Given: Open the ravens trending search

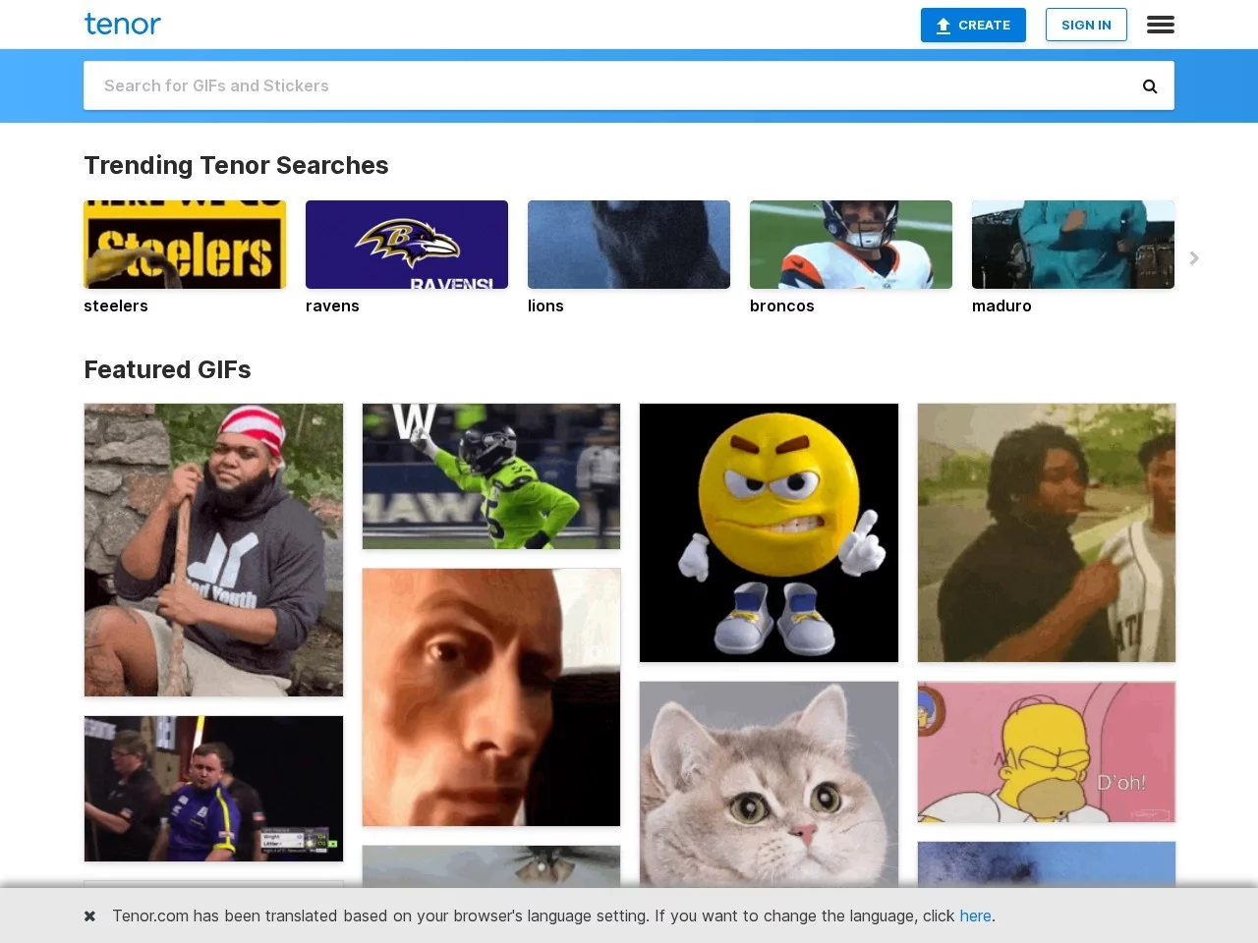Looking at the screenshot, I should (407, 245).
